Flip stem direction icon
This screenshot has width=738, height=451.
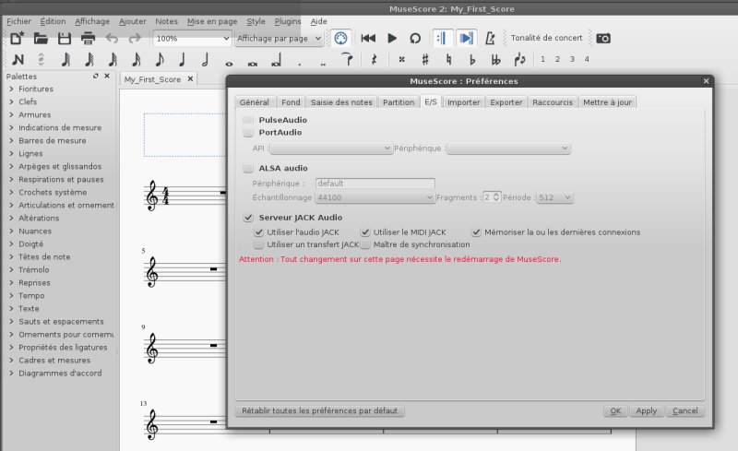click(x=519, y=59)
